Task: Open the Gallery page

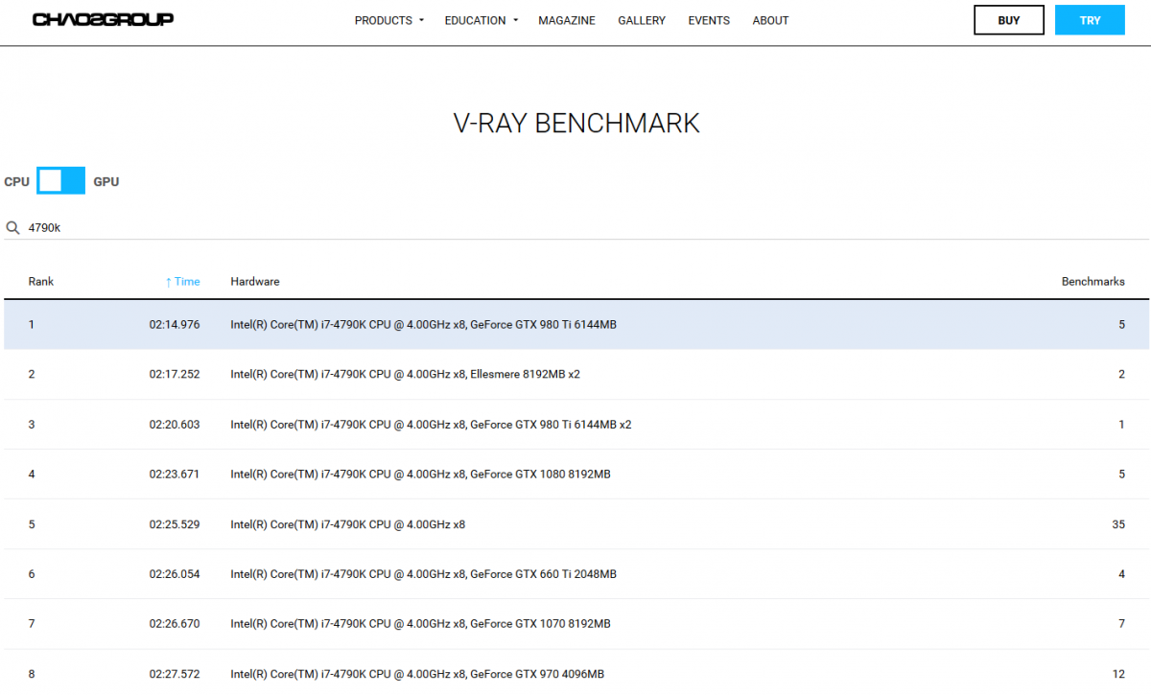Action: click(x=642, y=20)
